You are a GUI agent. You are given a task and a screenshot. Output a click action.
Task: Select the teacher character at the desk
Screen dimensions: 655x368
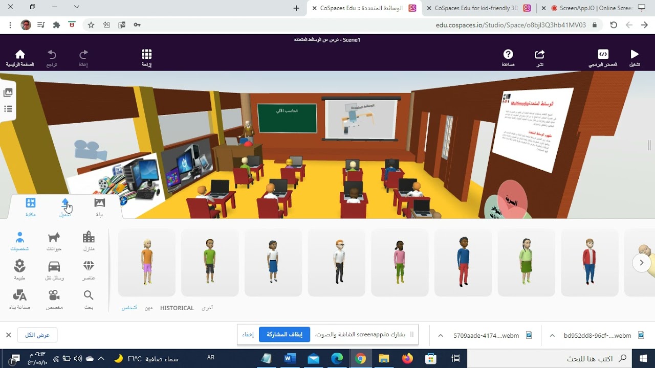coord(248,131)
